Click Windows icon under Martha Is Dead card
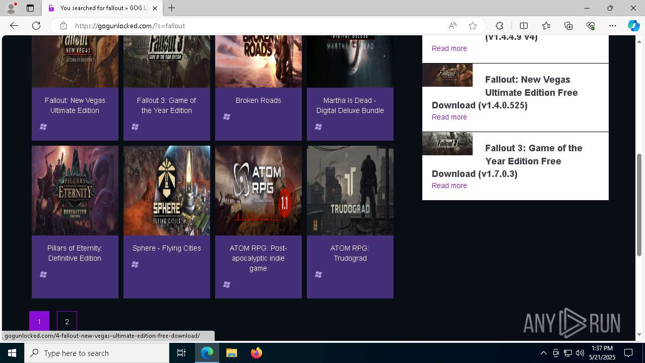 (x=318, y=127)
